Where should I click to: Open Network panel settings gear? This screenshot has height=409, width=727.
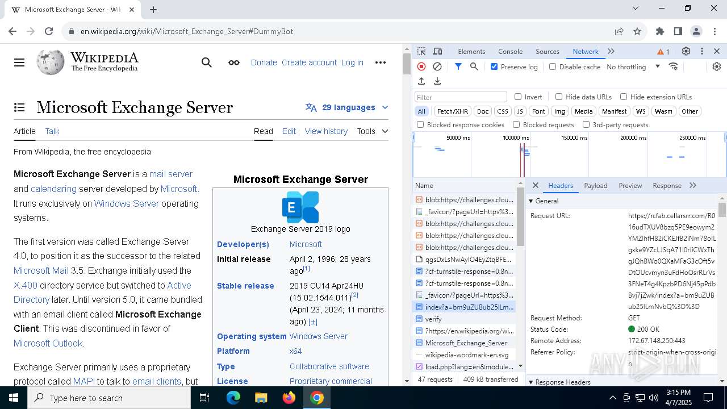pyautogui.click(x=717, y=66)
